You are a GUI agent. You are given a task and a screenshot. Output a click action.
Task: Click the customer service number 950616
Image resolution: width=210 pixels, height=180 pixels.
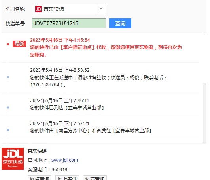point(59,170)
